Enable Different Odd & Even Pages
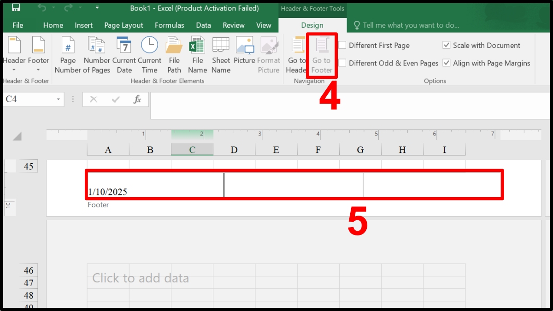This screenshot has height=311, width=553. [x=342, y=63]
